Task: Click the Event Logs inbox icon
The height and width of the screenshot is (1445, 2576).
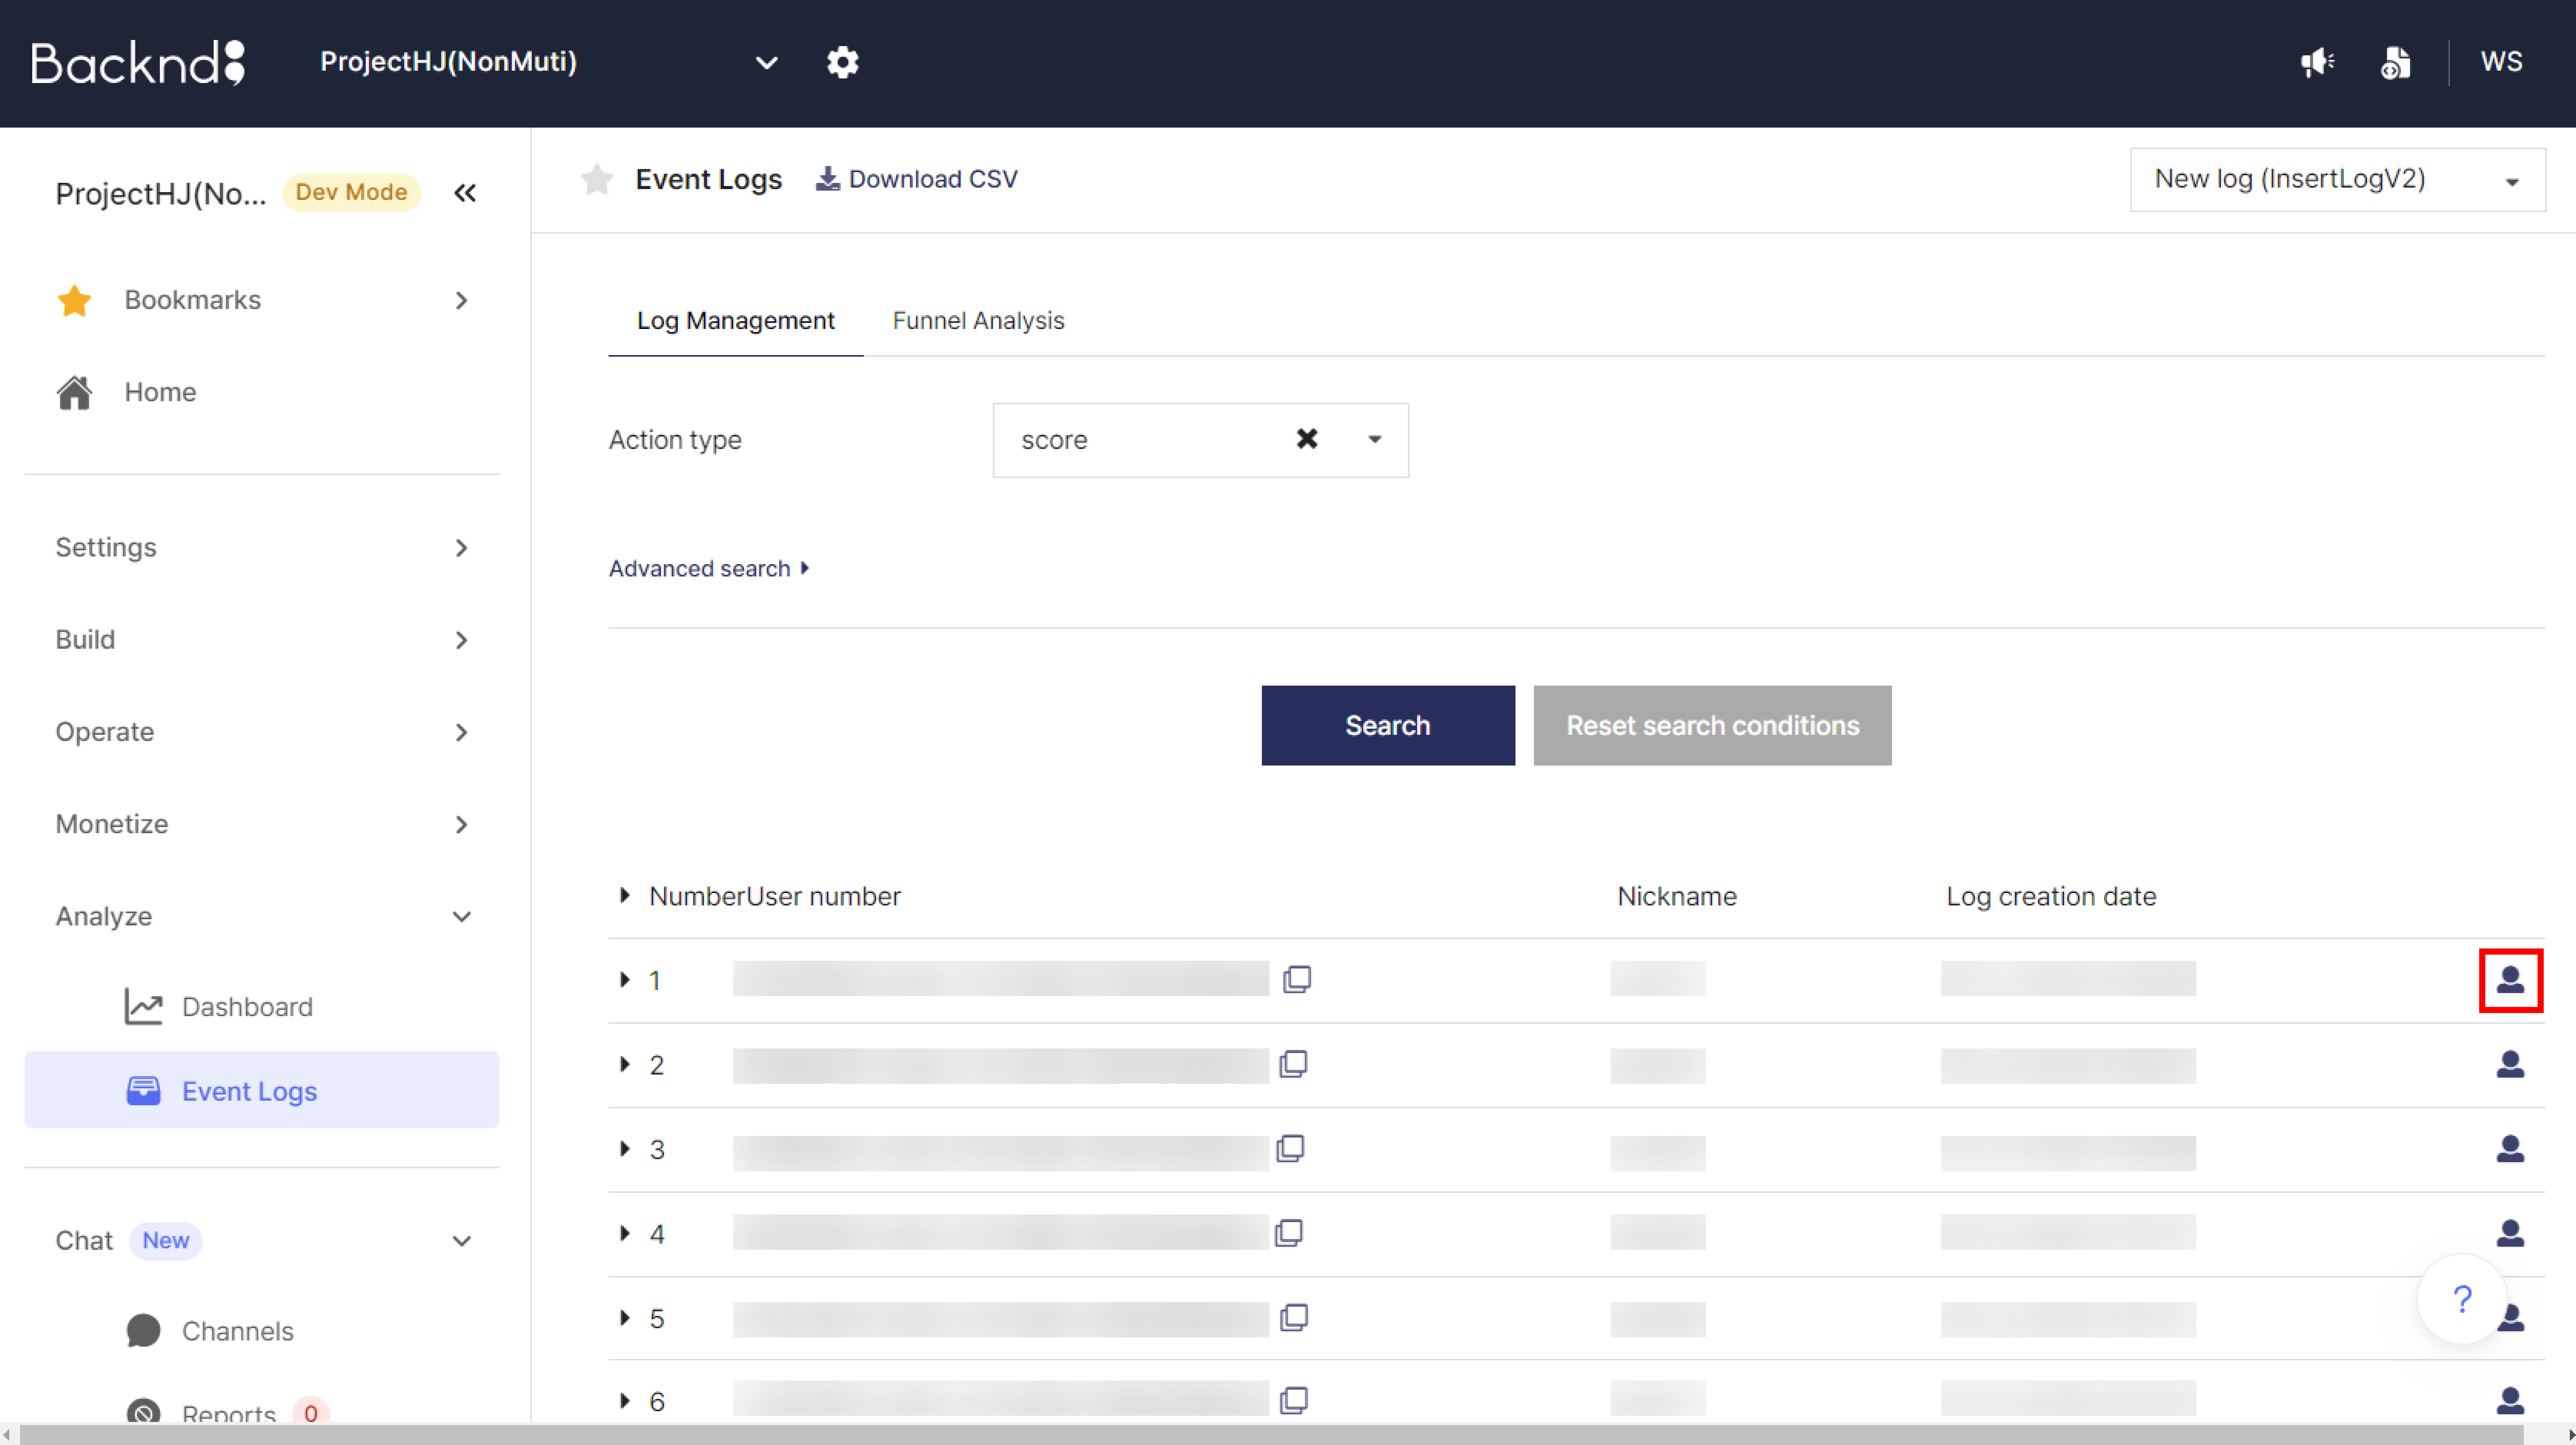Action: [143, 1091]
